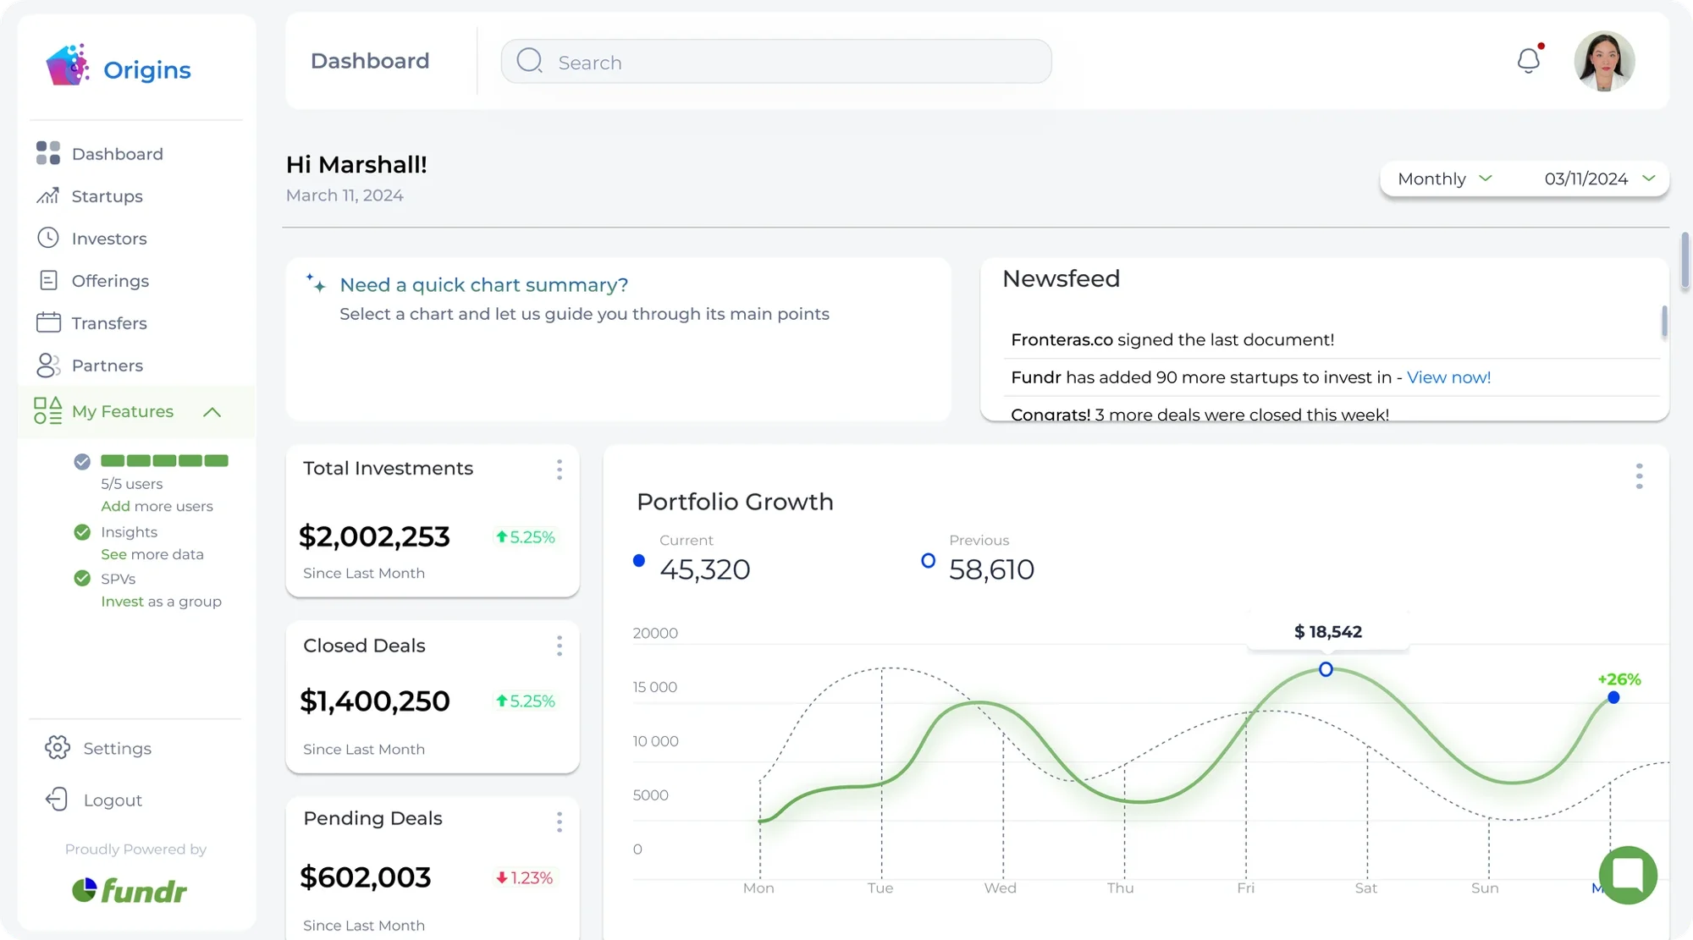
Task: Click the $602,003 pending deals value
Action: (366, 877)
